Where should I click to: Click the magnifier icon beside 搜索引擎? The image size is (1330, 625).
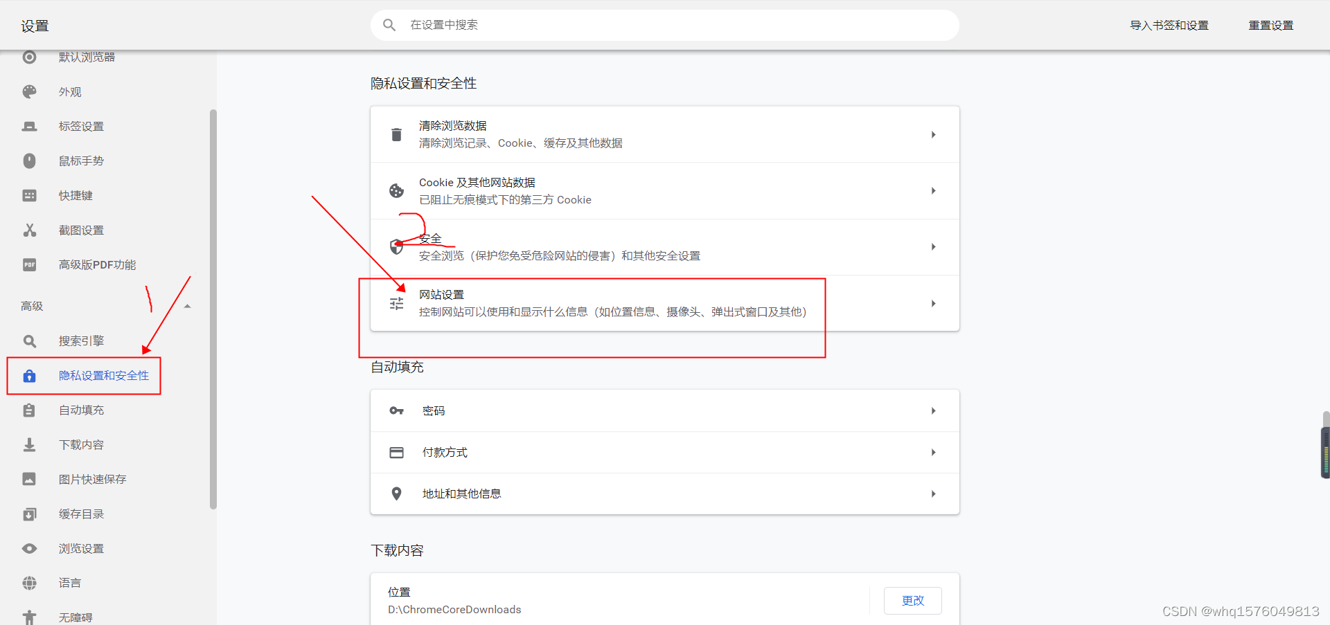click(x=29, y=341)
